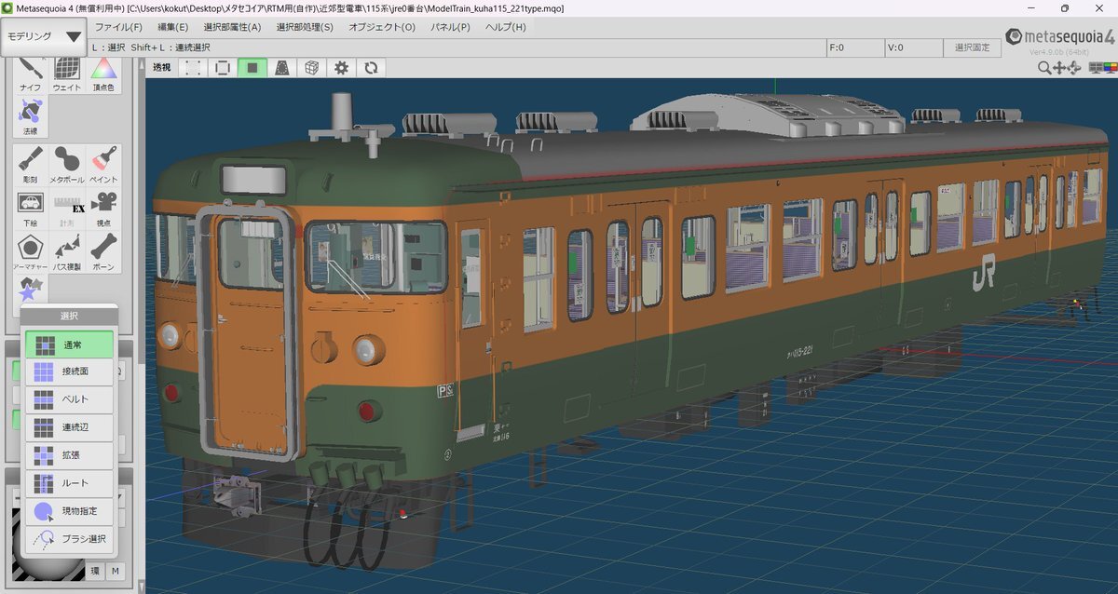The height and width of the screenshot is (594, 1118).
Task: Select the 彫刻 (Sculpt) tool
Action: click(30, 164)
